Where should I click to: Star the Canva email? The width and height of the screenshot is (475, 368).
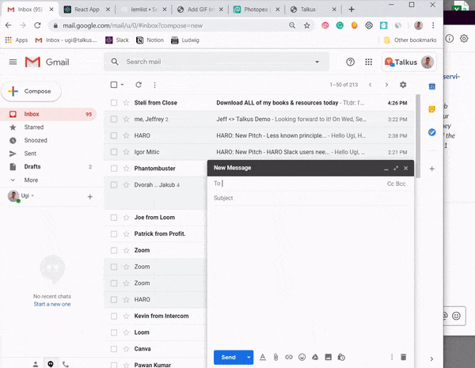point(127,349)
